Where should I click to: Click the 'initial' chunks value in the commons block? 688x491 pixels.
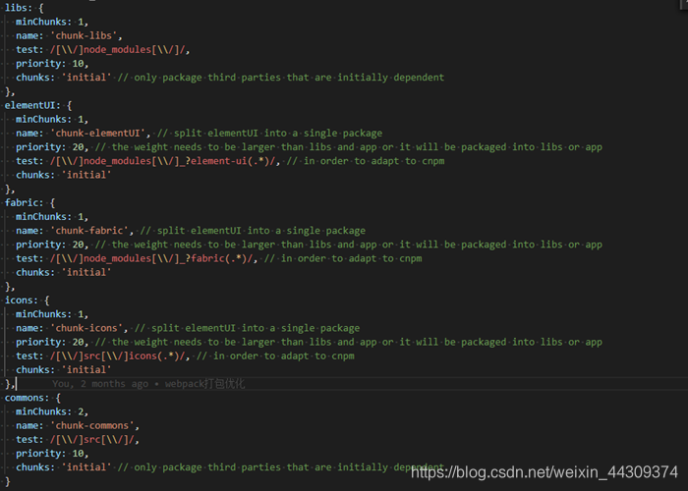click(86, 467)
